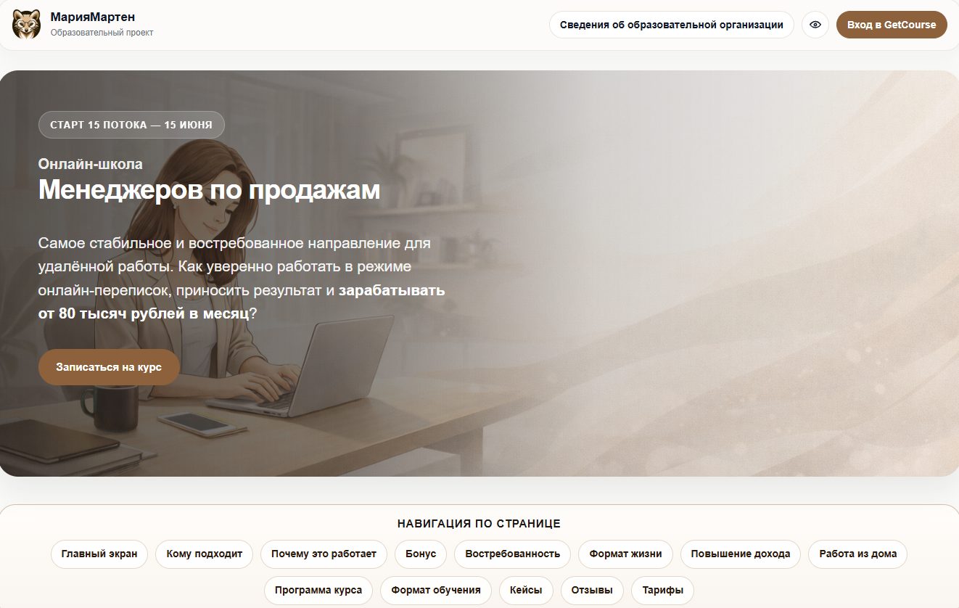
Task: Open the Тарифы pricing section
Action: 662,590
